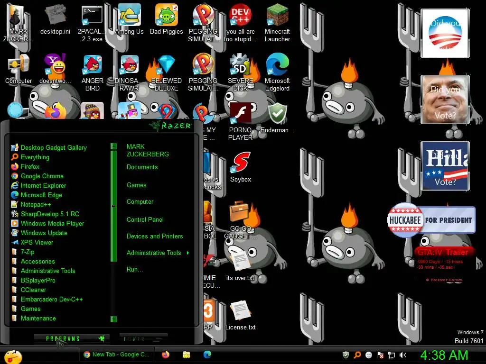Click the smiley Start orb
The width and height of the screenshot is (486, 364).
click(12, 357)
